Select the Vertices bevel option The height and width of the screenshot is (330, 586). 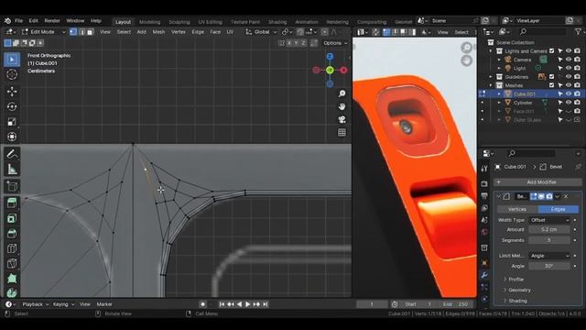517,209
